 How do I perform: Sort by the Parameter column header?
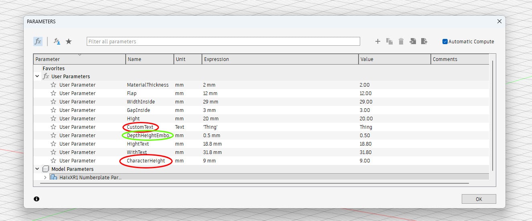click(79, 59)
